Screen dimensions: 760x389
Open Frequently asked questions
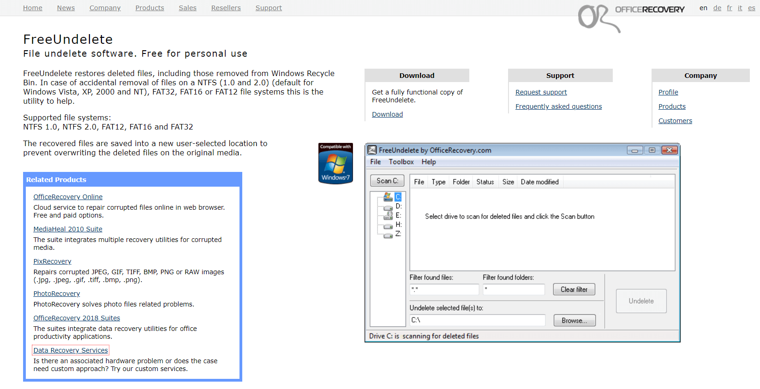point(558,106)
